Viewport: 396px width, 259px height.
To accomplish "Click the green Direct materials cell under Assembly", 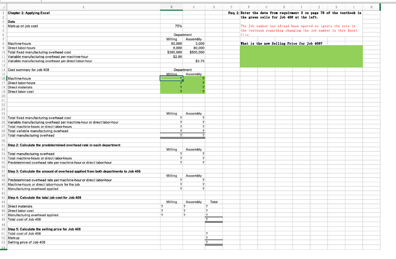I will [x=193, y=87].
